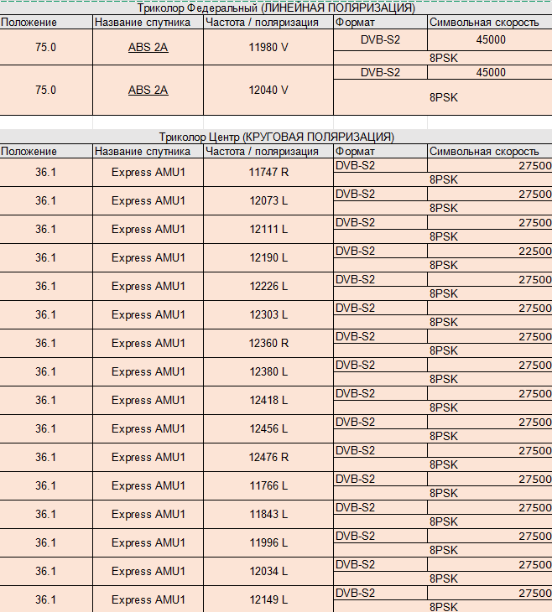The image size is (552, 612).
Task: Click DVB-S2 format in the 11747 R row
Action: click(380, 165)
